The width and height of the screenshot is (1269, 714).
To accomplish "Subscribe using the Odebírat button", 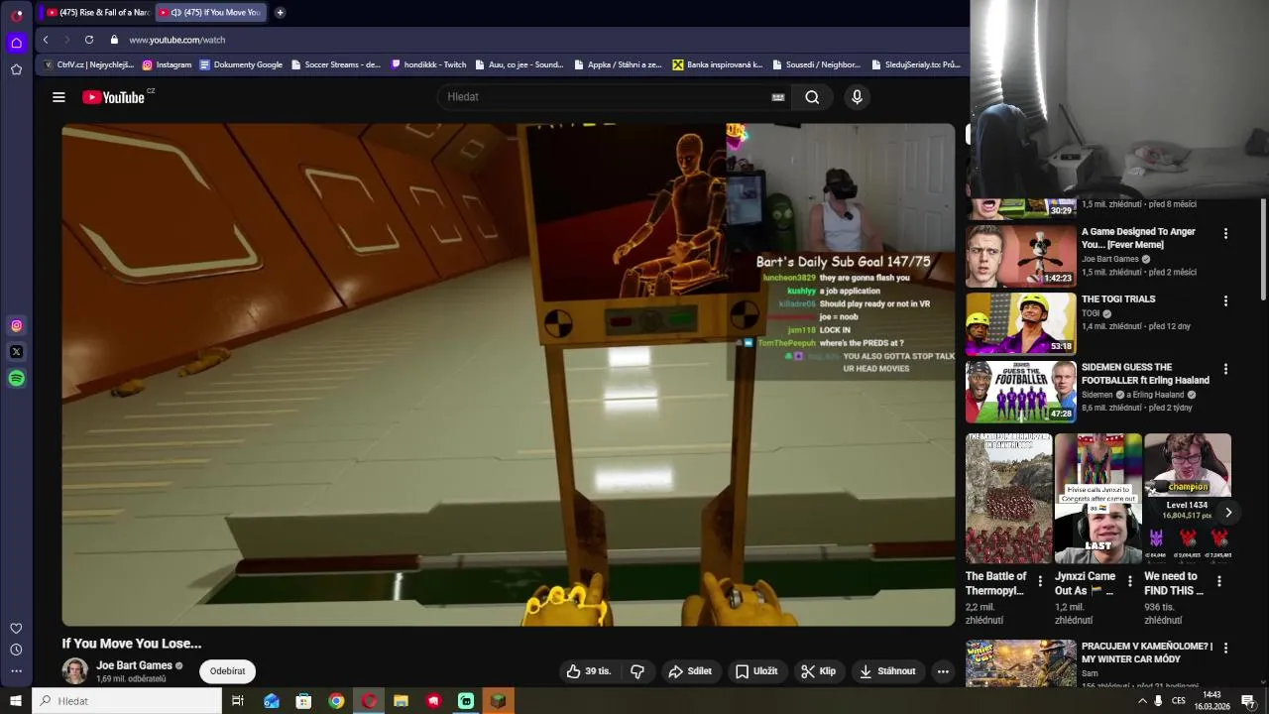I will pos(227,671).
